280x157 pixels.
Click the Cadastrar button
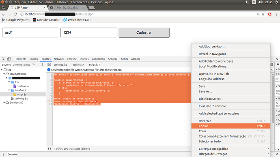(x=144, y=32)
